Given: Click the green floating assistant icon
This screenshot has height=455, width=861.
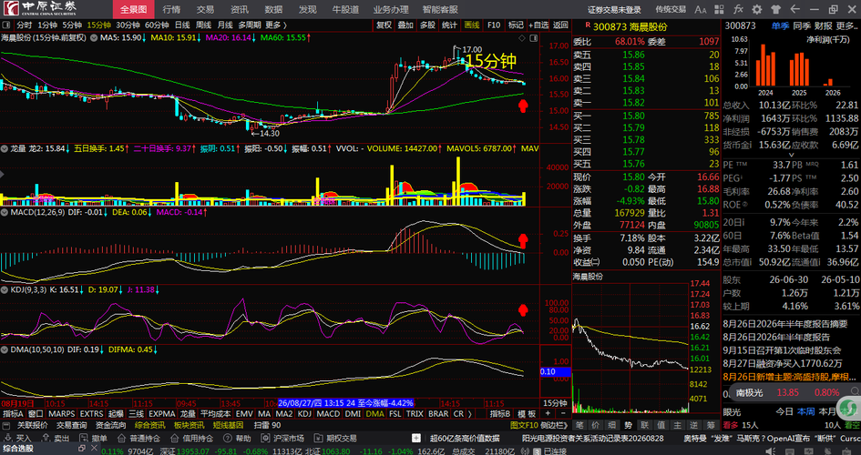Looking at the screenshot, I should tap(850, 406).
